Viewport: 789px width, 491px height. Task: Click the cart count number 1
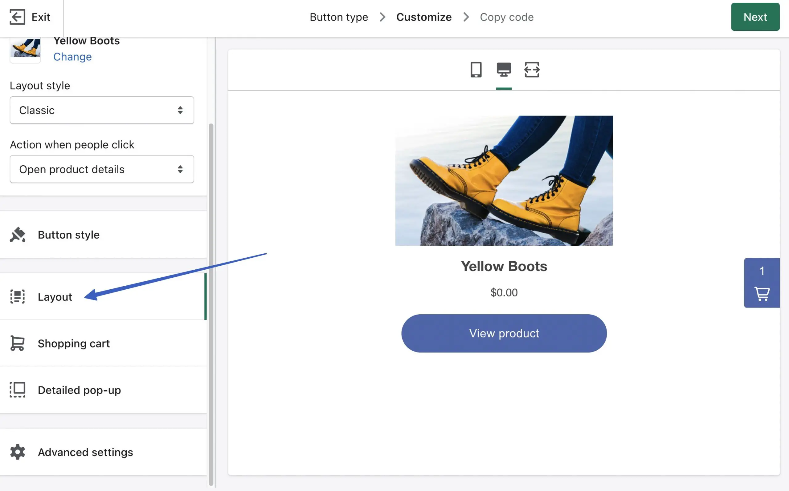pos(762,271)
